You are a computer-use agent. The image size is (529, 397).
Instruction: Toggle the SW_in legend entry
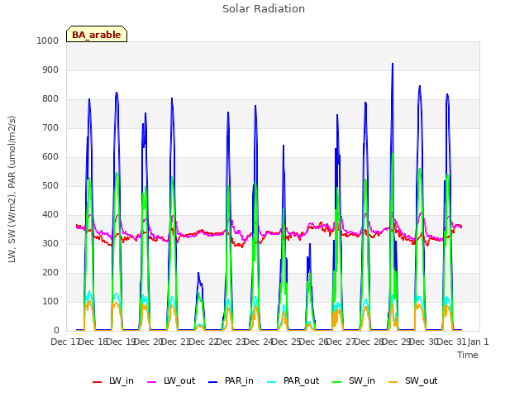pyautogui.click(x=354, y=381)
